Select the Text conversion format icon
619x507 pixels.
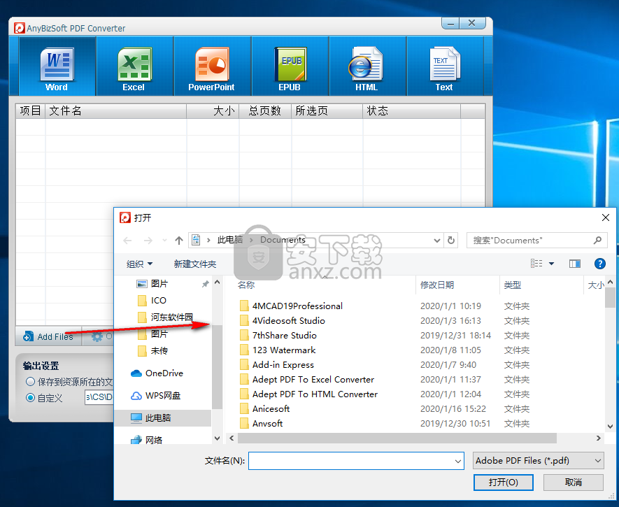pyautogui.click(x=445, y=66)
